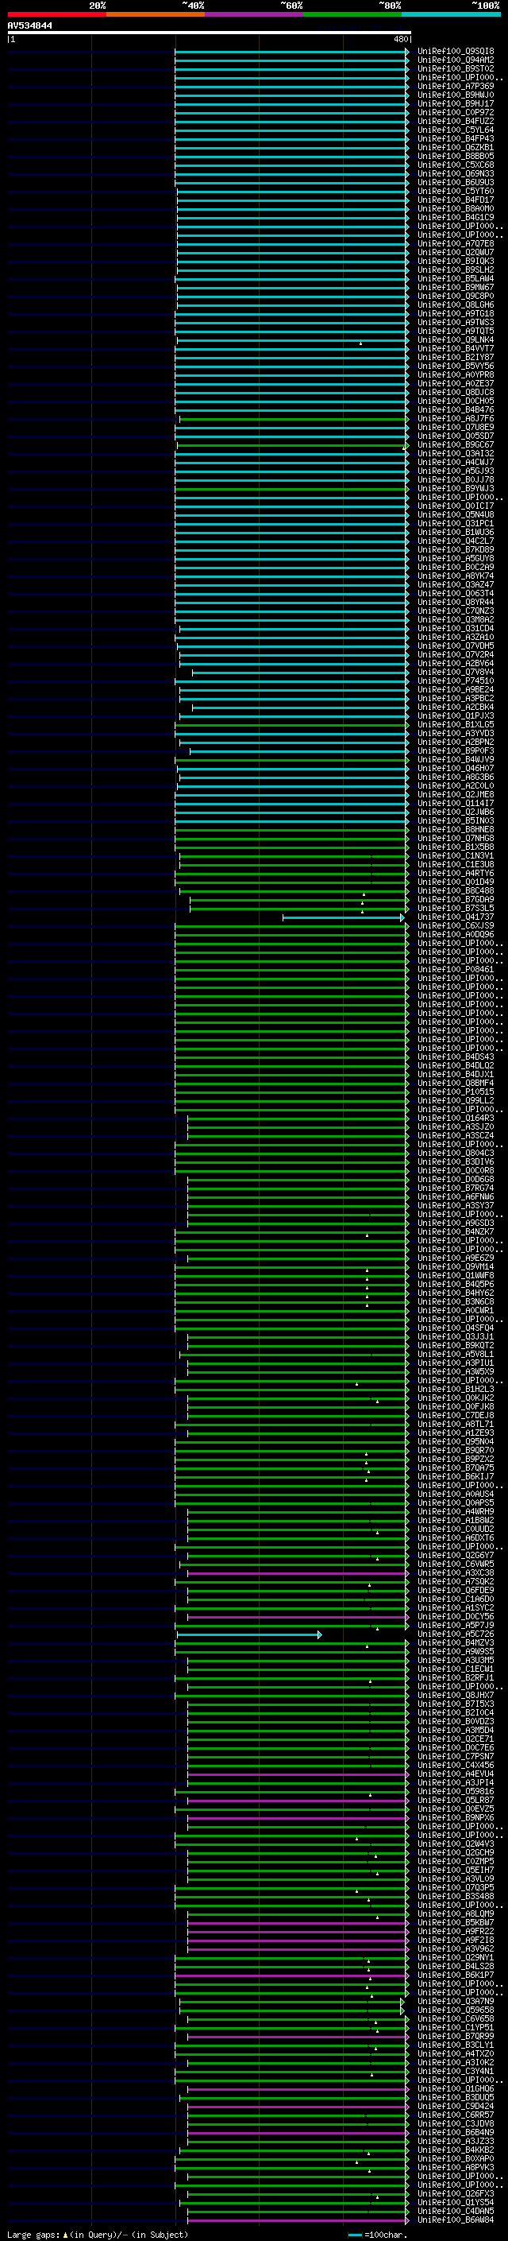Click hit label UniRef100_Q6ZKB1
Image resolution: width=508 pixels, height=2241 pixels.
456,148
